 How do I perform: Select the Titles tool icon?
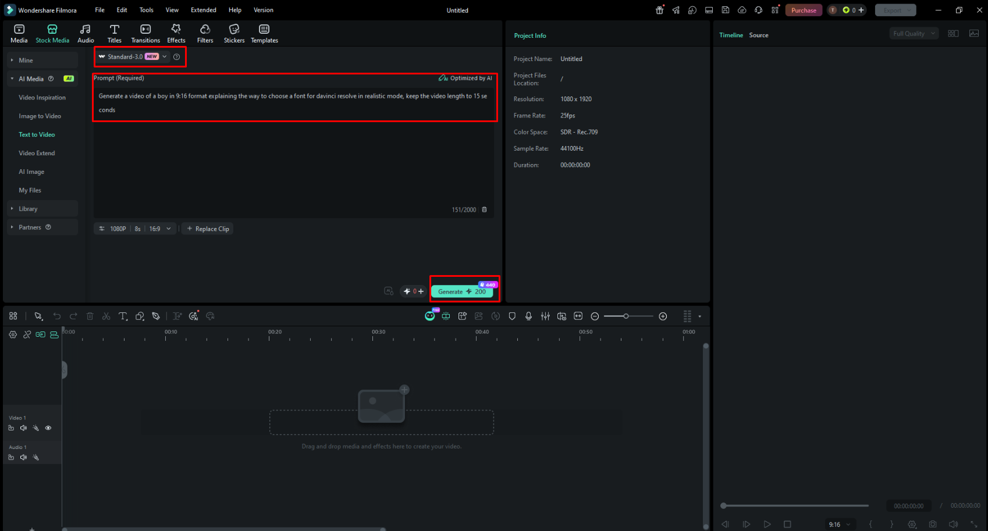click(x=115, y=34)
